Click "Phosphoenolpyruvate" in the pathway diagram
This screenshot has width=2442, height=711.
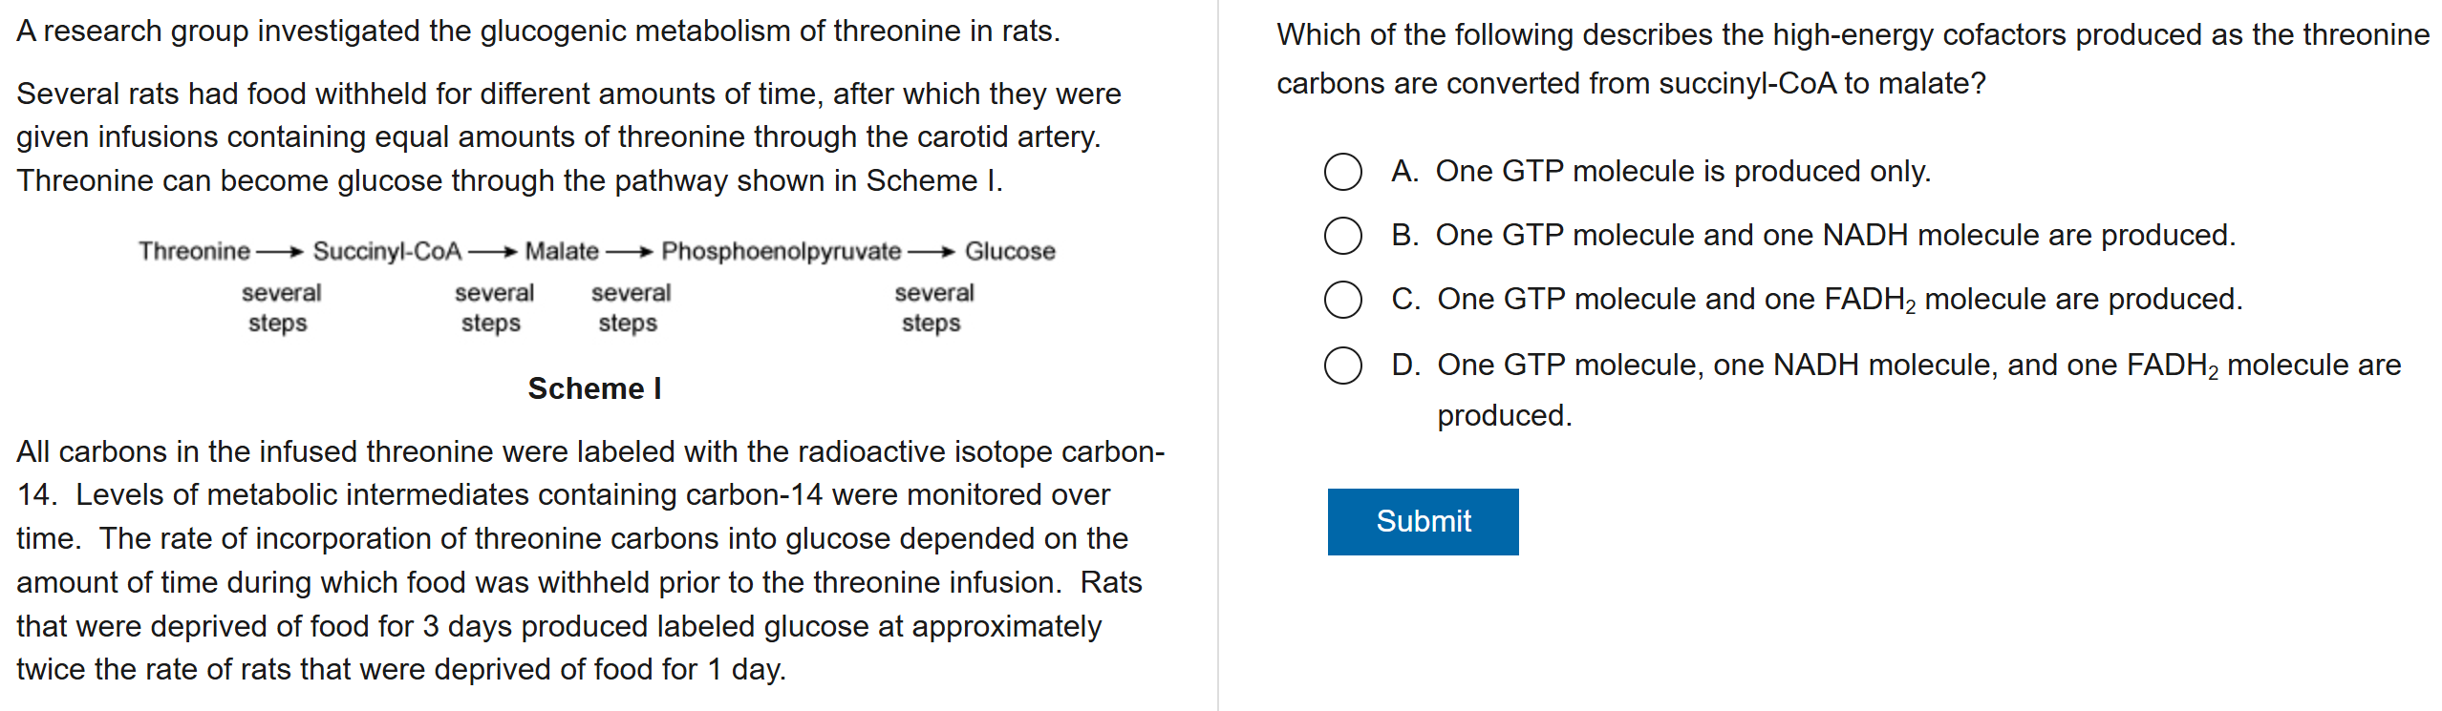(x=781, y=251)
